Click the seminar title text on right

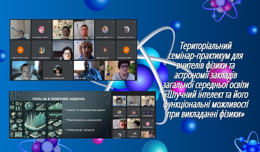(205, 80)
